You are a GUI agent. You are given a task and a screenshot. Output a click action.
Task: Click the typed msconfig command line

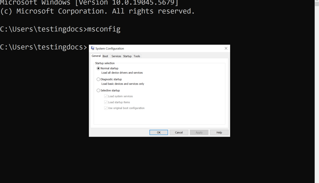[x=104, y=29]
